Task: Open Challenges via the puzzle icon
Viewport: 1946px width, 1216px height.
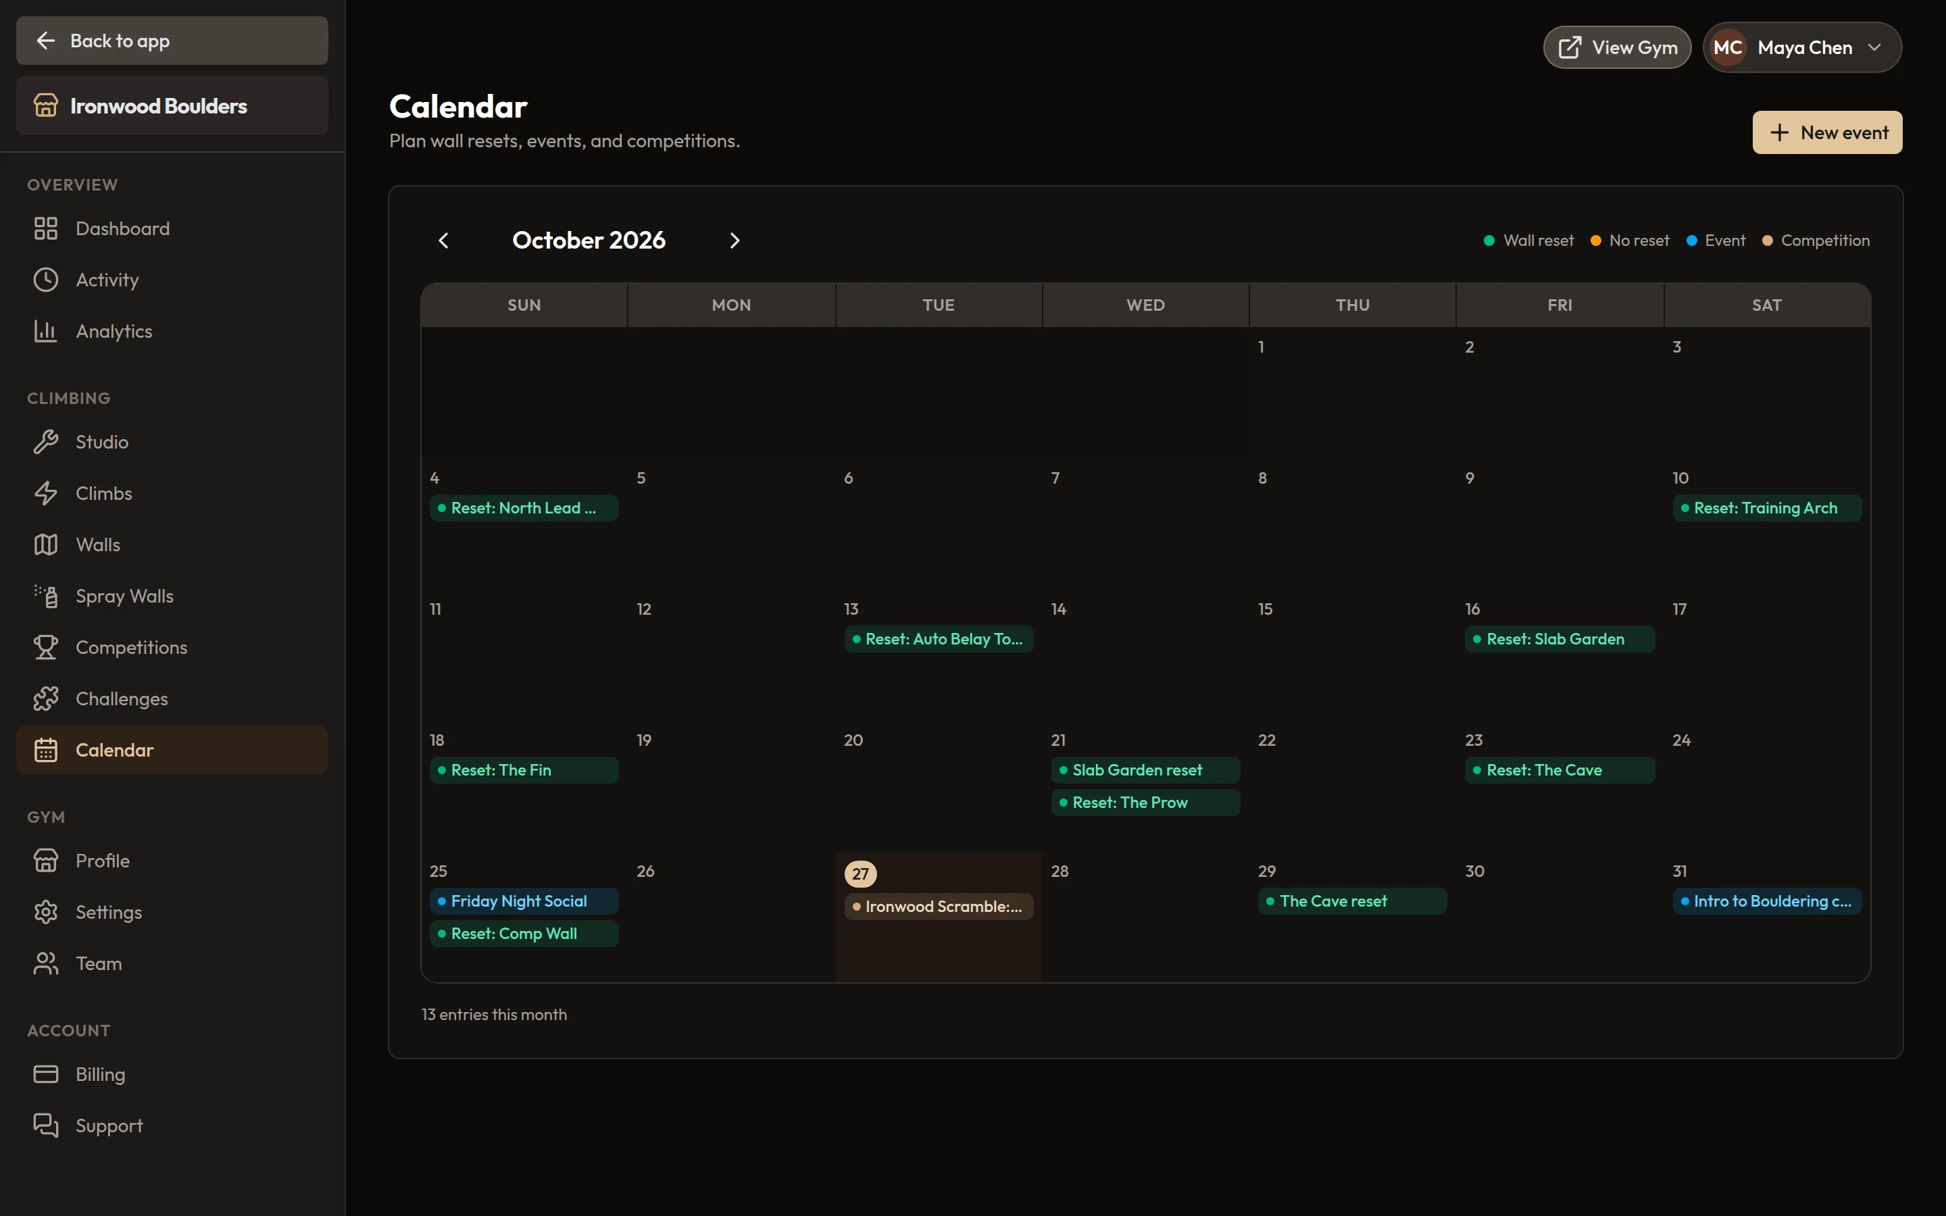Action: [46, 699]
